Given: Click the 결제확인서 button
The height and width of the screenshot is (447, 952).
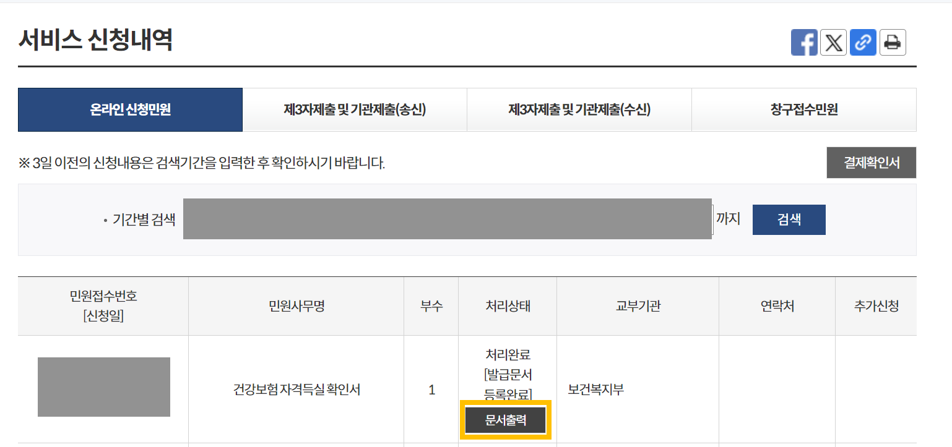Looking at the screenshot, I should (x=871, y=163).
